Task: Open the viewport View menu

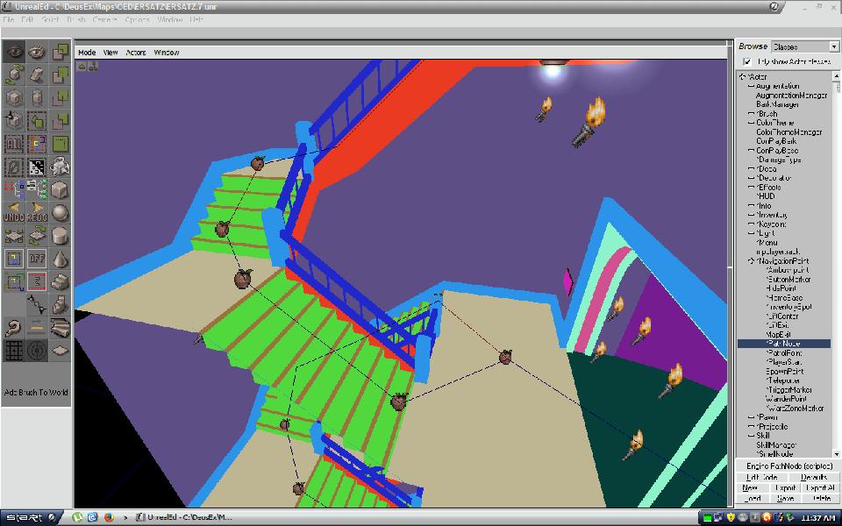Action: (111, 53)
